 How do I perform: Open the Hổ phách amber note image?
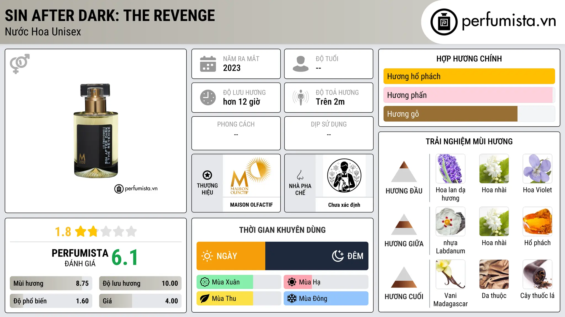pos(537,222)
